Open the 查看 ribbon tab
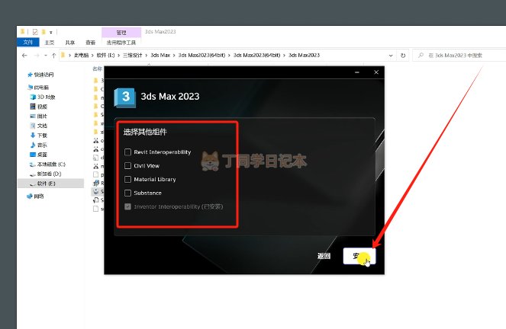The image size is (506, 329). tap(90, 43)
